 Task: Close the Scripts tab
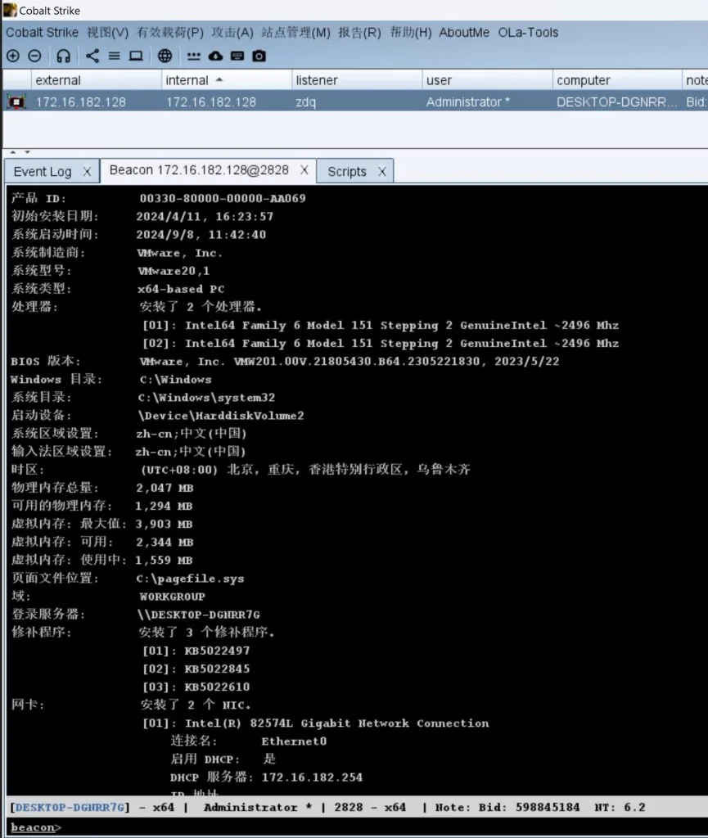click(x=381, y=172)
